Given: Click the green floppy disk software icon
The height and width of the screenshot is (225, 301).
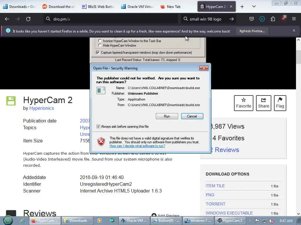Looking at the screenshot, I should [x=11, y=101].
